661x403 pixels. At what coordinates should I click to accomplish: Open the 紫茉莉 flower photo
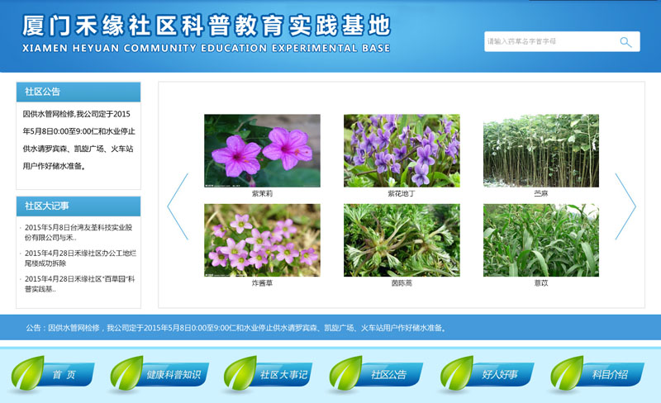coord(262,150)
